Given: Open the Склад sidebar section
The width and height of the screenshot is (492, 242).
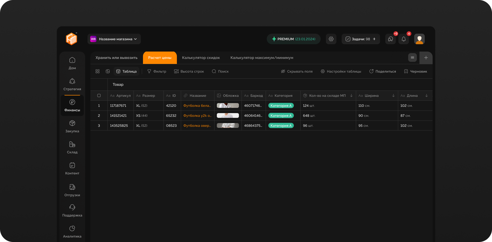Looking at the screenshot, I should tap(72, 147).
